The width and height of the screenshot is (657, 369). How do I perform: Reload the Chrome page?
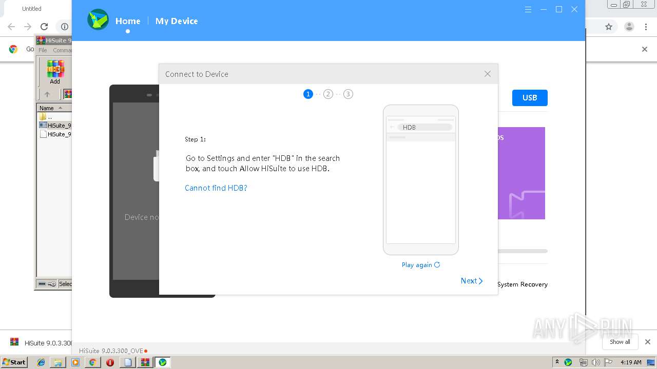(x=44, y=27)
